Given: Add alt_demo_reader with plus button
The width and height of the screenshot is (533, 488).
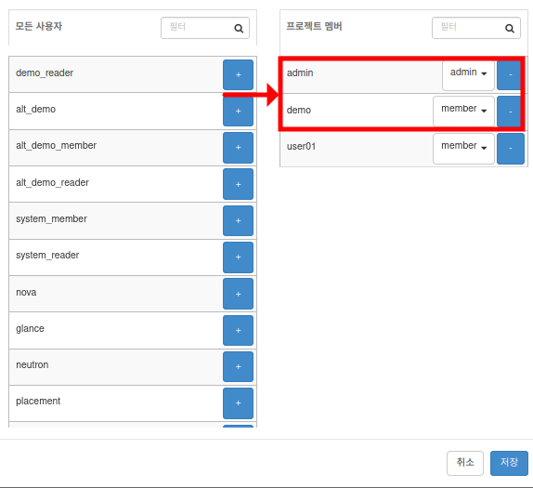Looking at the screenshot, I should click(x=238, y=184).
